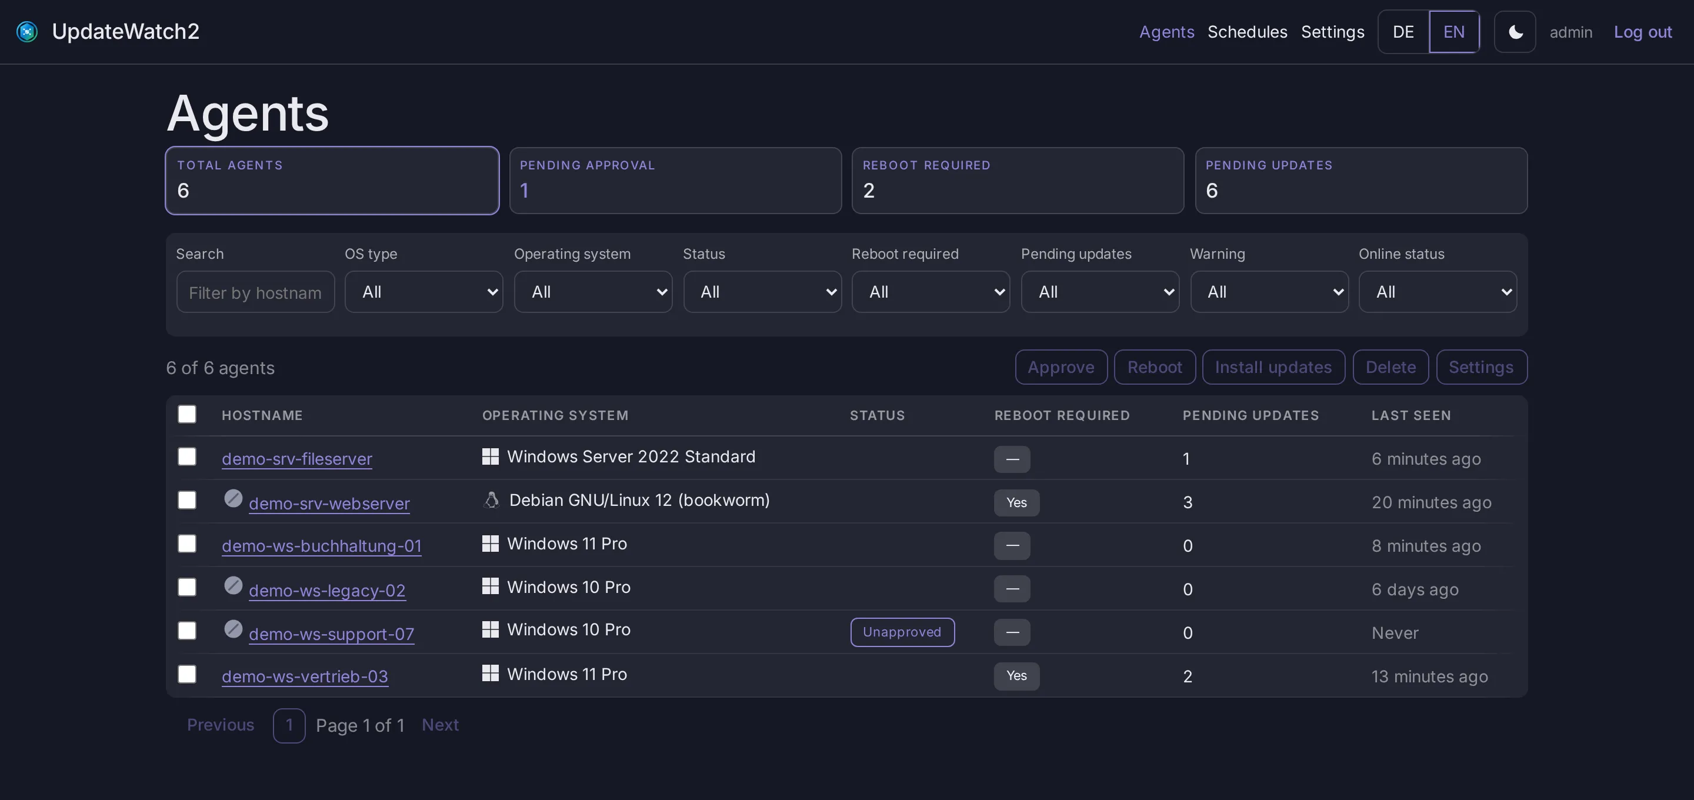Open the OS type dropdown

coord(424,291)
